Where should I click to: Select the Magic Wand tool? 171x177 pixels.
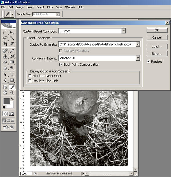point(12,38)
